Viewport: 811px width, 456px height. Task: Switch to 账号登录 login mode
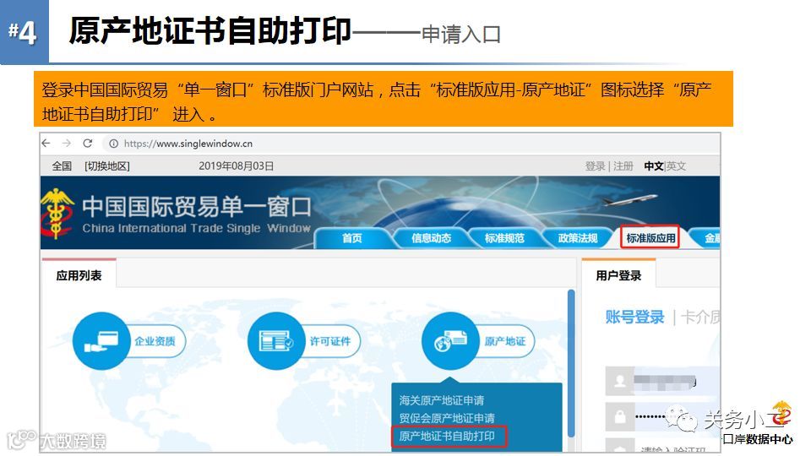634,317
